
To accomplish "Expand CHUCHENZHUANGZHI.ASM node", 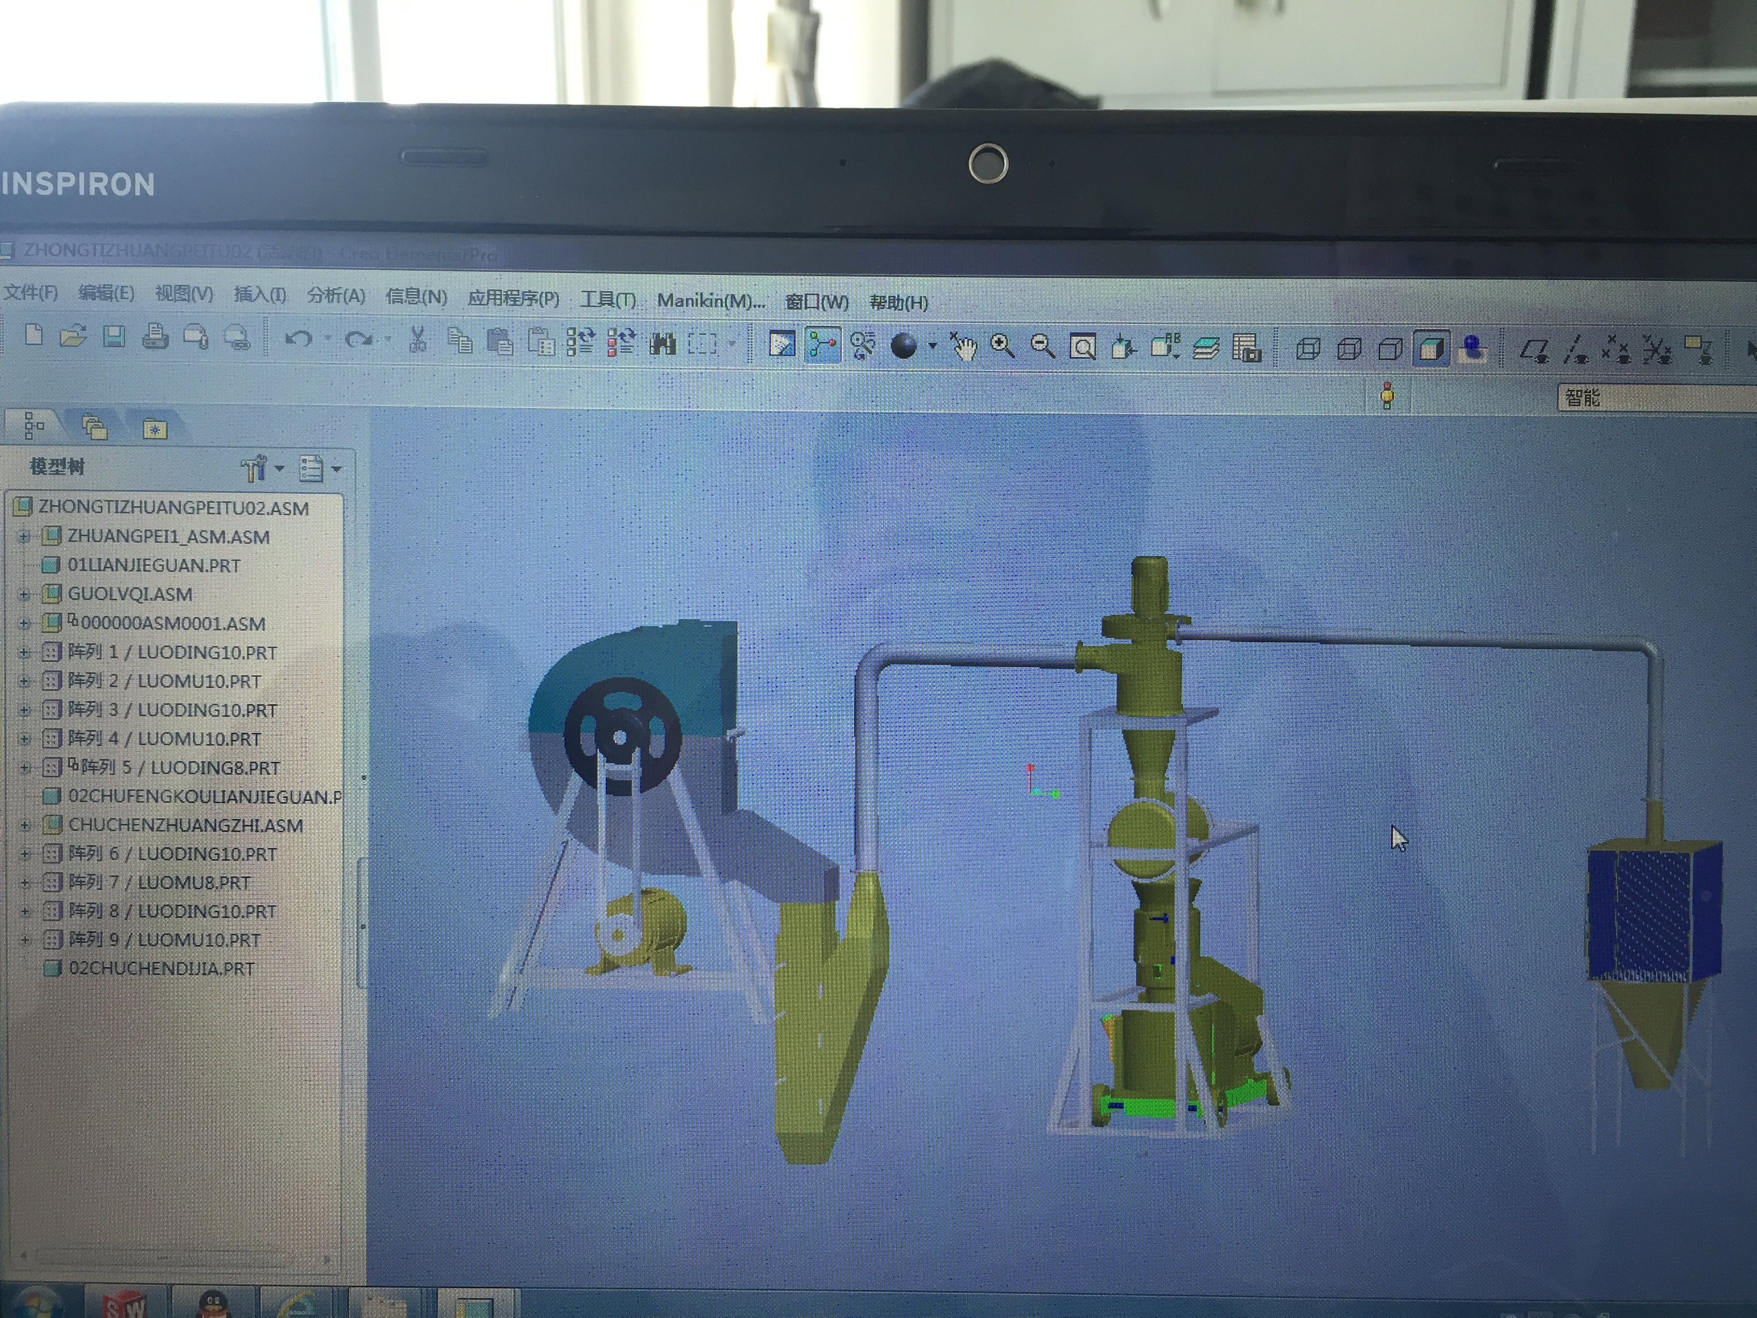I will click(x=25, y=825).
